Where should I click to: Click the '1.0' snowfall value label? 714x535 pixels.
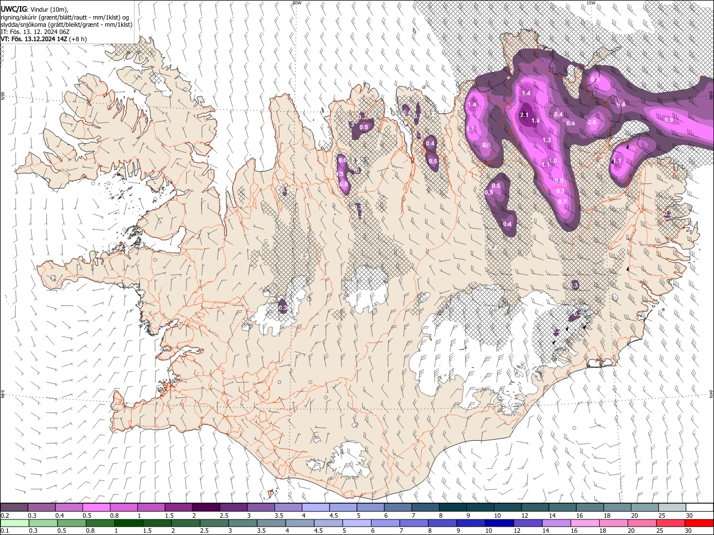553,160
